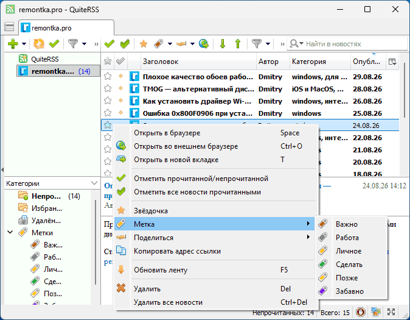Choose 'Открыть во внешнем браузере' menu item

tap(216, 146)
